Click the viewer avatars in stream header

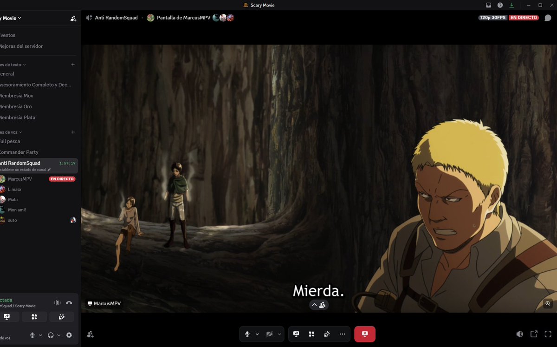click(x=223, y=18)
